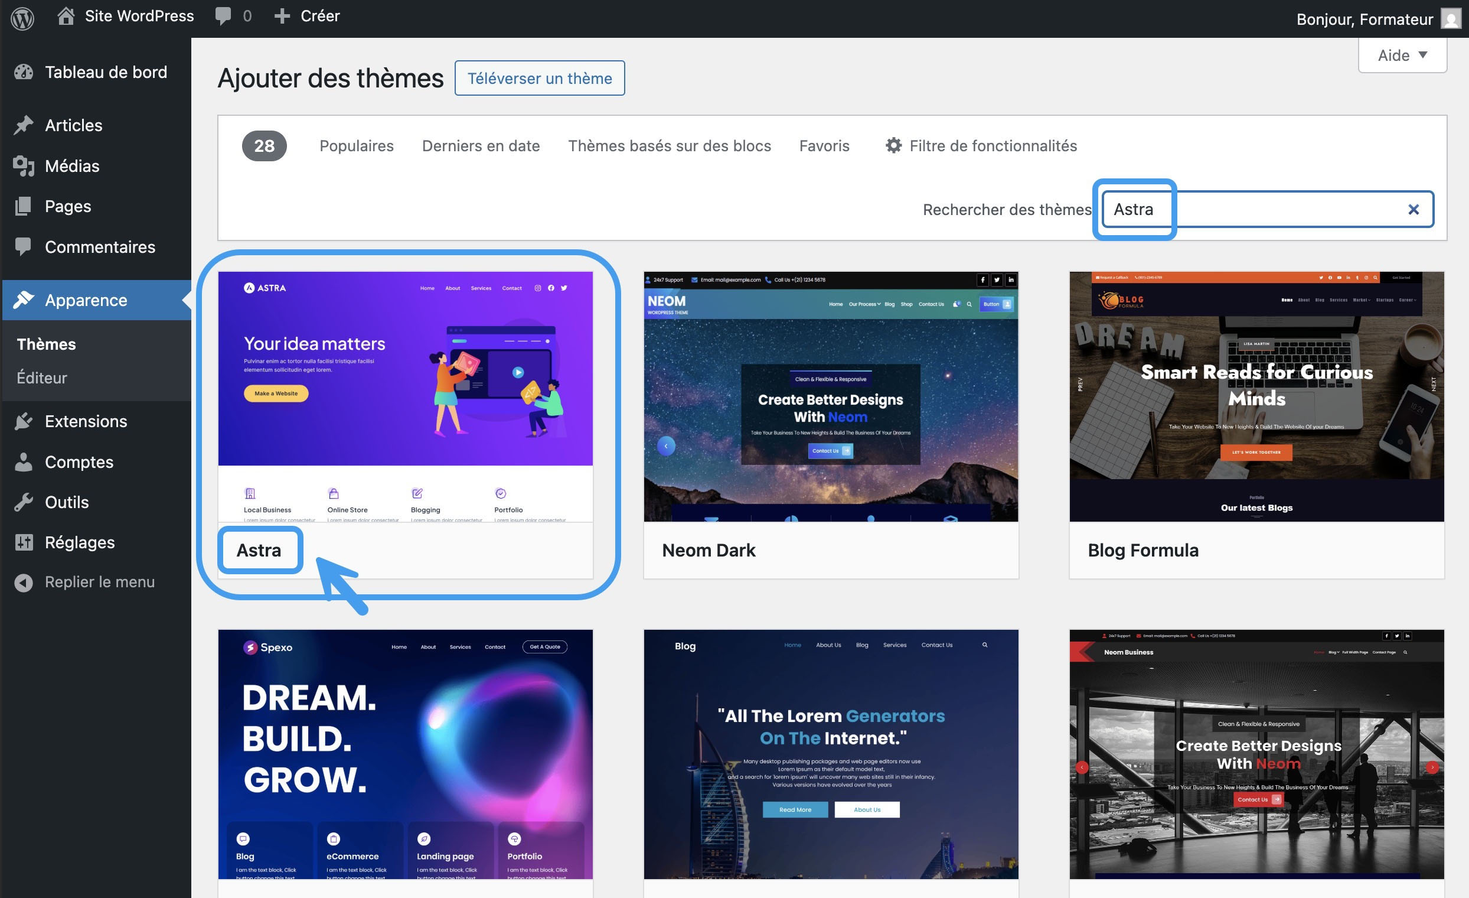Open the Éditeur submenu link
The image size is (1469, 898).
click(42, 378)
